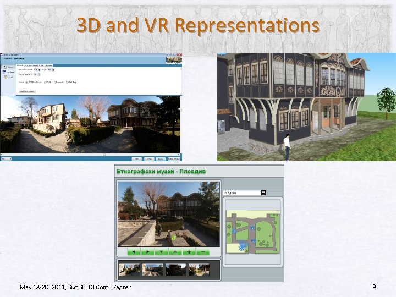Toggle the second format checkbox
This screenshot has height=297, width=396.
pyautogui.click(x=45, y=82)
